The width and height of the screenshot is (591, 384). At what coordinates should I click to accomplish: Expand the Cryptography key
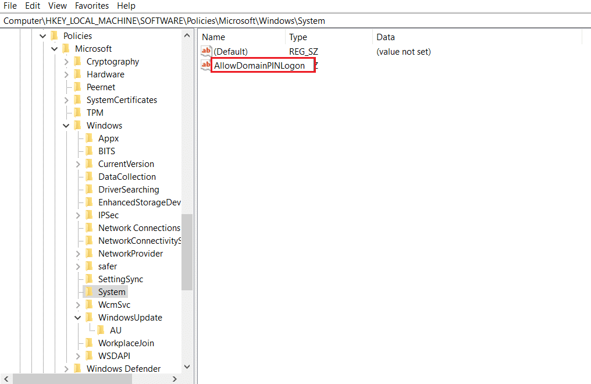pos(66,62)
